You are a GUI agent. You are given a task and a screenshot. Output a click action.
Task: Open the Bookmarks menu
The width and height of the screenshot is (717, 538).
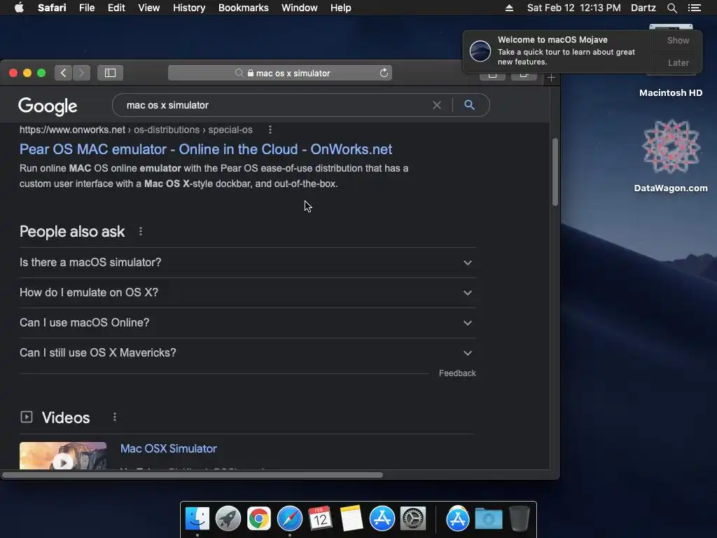[x=243, y=8]
